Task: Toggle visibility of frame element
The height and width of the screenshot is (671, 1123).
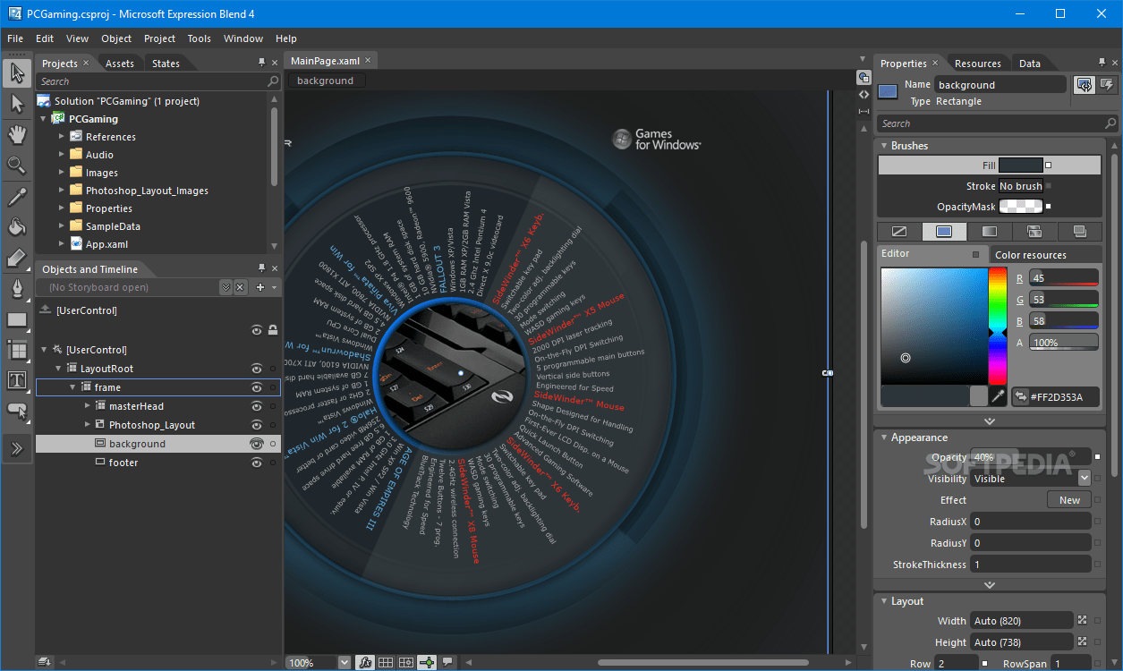Action: [x=257, y=387]
